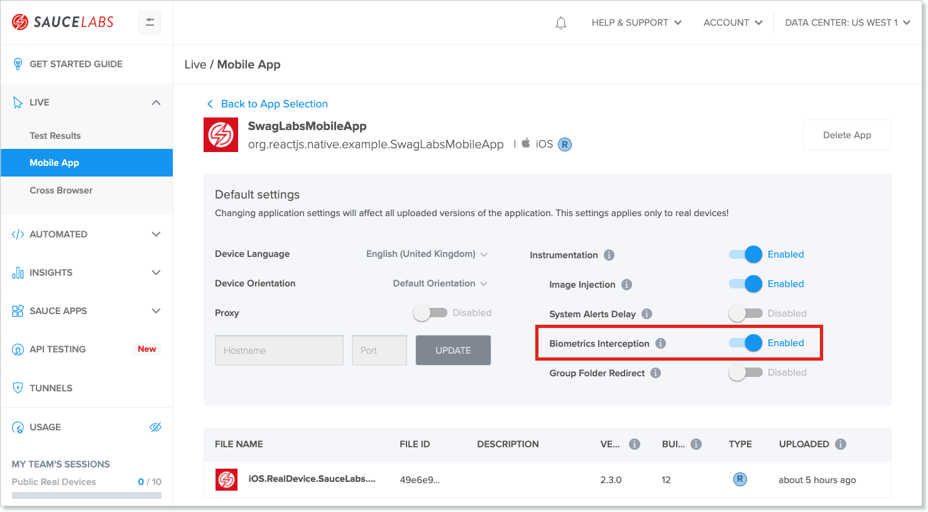Click the Delete App button
This screenshot has width=928, height=512.
[x=846, y=135]
